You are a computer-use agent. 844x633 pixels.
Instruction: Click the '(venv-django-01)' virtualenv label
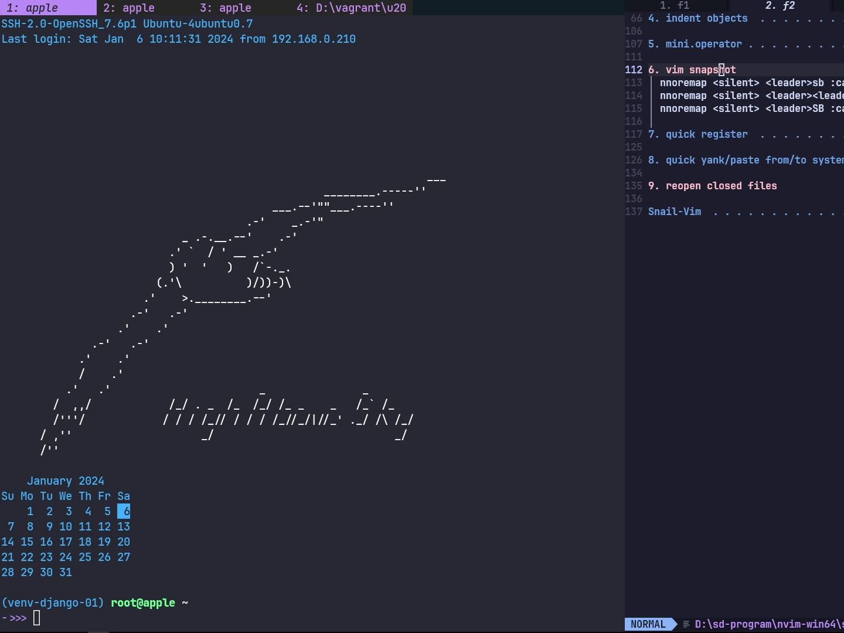coord(53,603)
